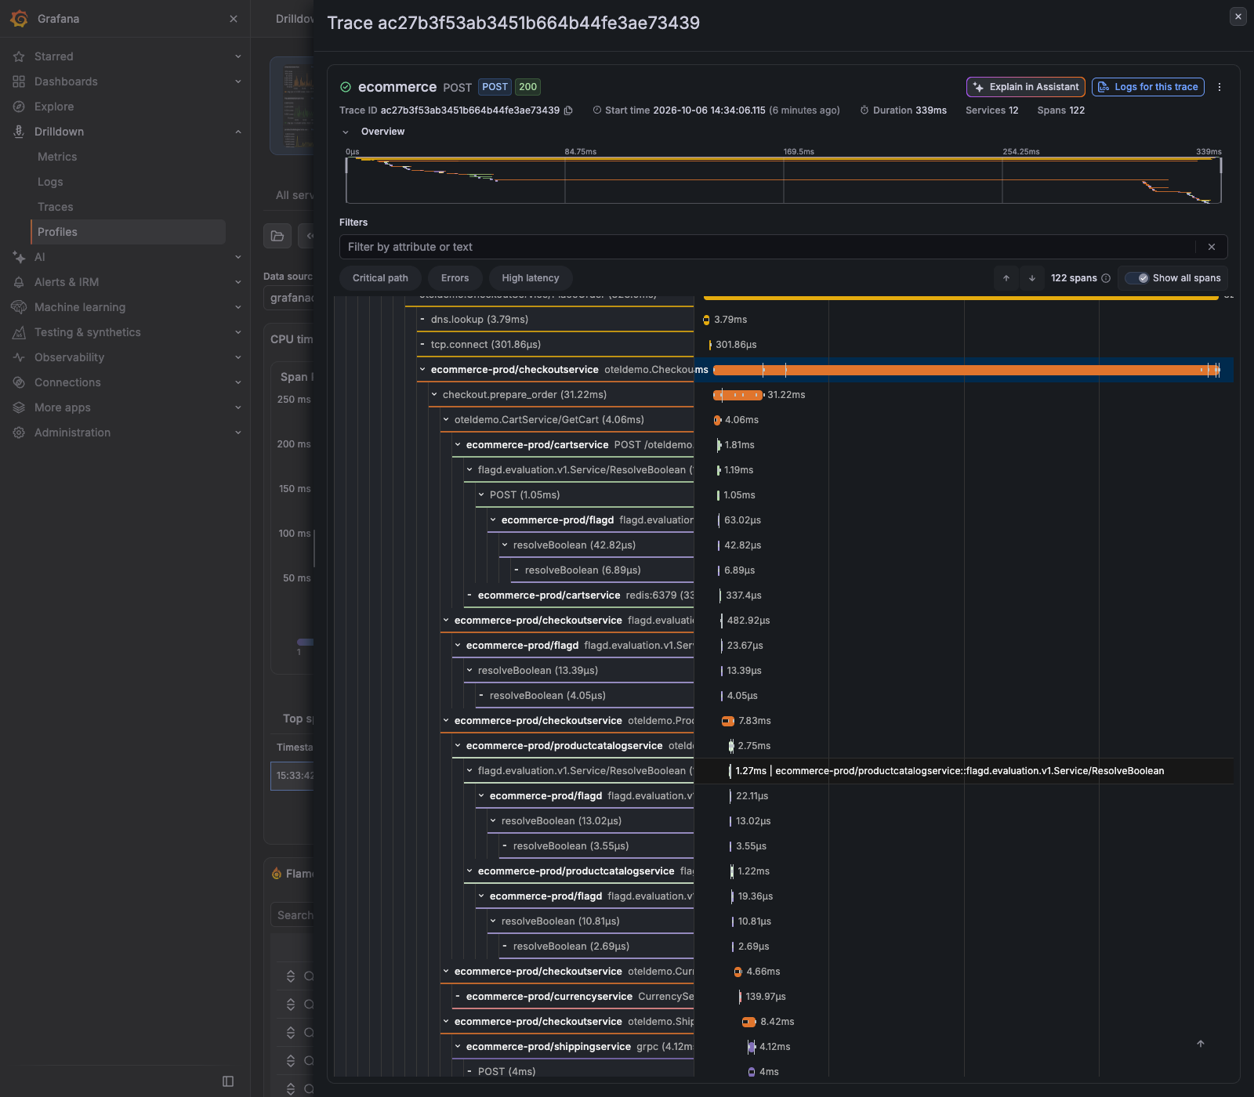This screenshot has height=1097, width=1254.
Task: Select Profiles under Drilldown
Action: (129, 232)
